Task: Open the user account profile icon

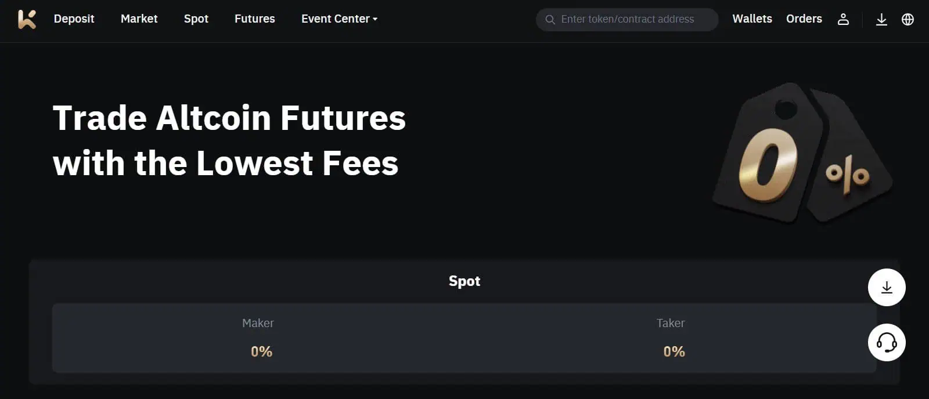Action: (x=843, y=19)
